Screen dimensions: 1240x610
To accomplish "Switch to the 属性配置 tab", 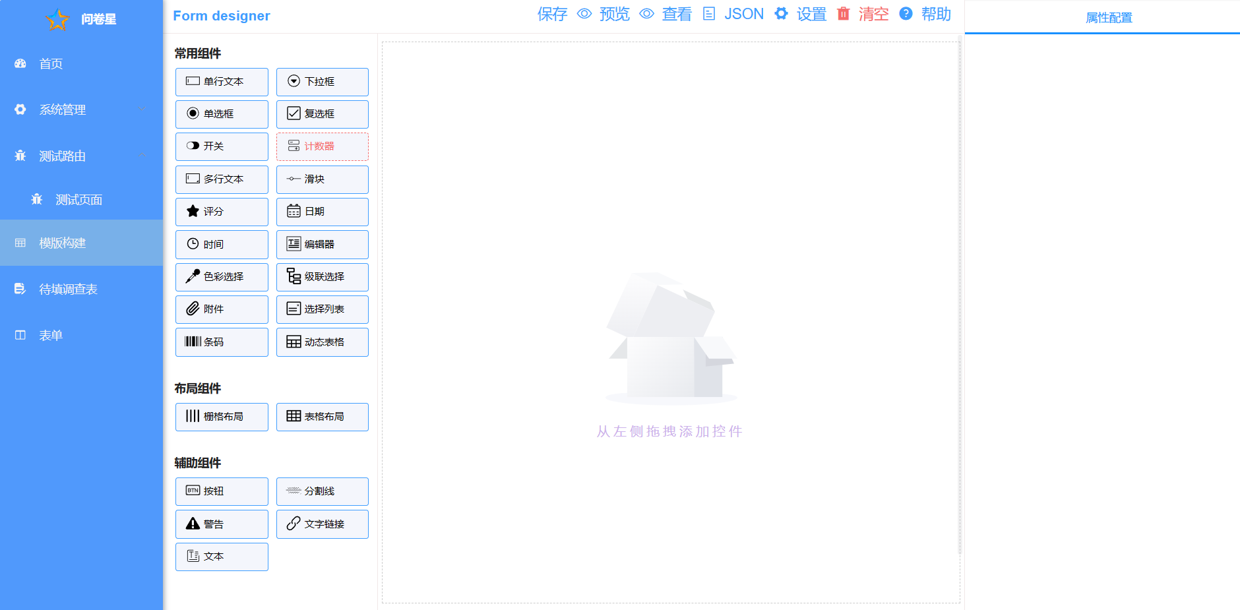I will point(1108,18).
